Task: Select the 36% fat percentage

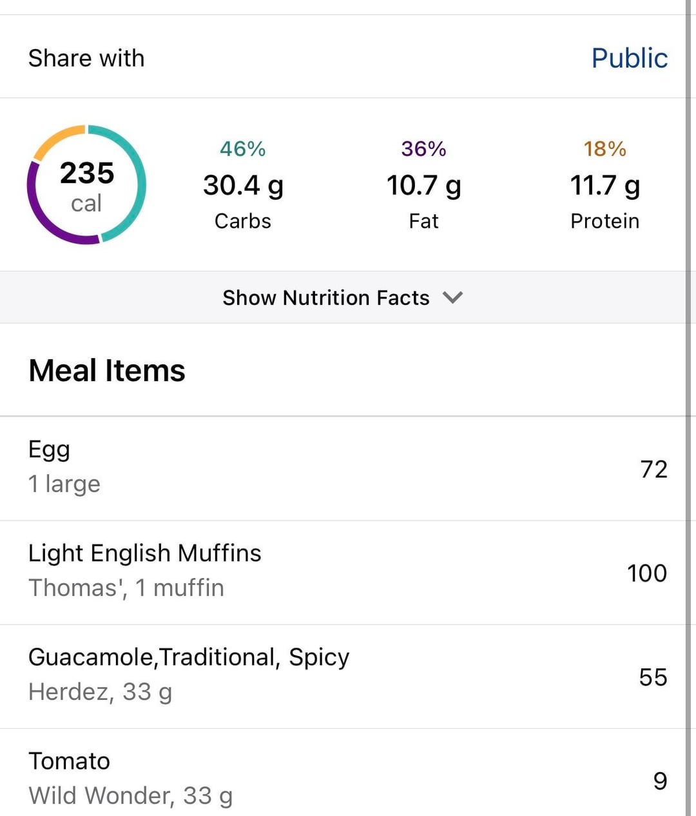Action: pos(423,149)
